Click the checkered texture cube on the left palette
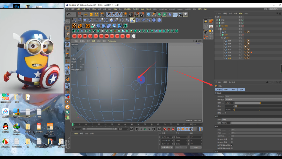Viewport: 282px width, 159px height. pos(67,33)
